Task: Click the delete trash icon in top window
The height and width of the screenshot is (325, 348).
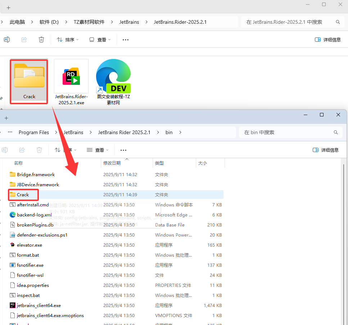Action: (41, 40)
